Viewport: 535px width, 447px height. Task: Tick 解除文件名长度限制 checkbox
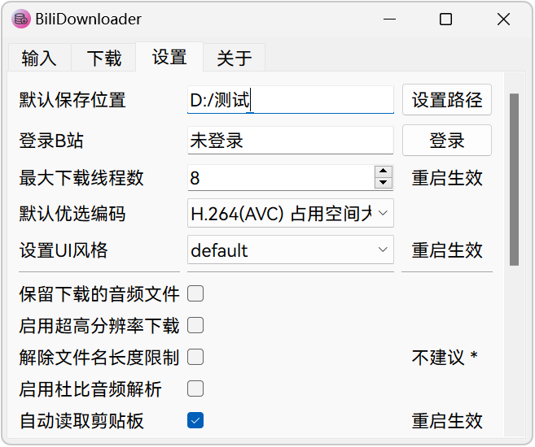point(195,357)
